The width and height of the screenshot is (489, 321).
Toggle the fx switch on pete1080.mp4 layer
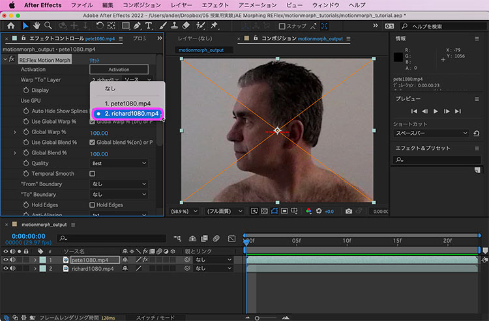click(145, 260)
